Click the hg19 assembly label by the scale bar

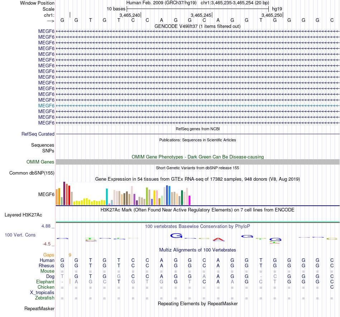(x=277, y=9)
